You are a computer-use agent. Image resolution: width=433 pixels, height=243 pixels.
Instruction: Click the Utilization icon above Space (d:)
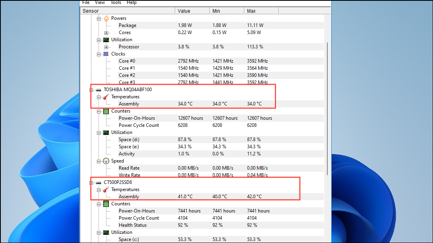(x=106, y=132)
